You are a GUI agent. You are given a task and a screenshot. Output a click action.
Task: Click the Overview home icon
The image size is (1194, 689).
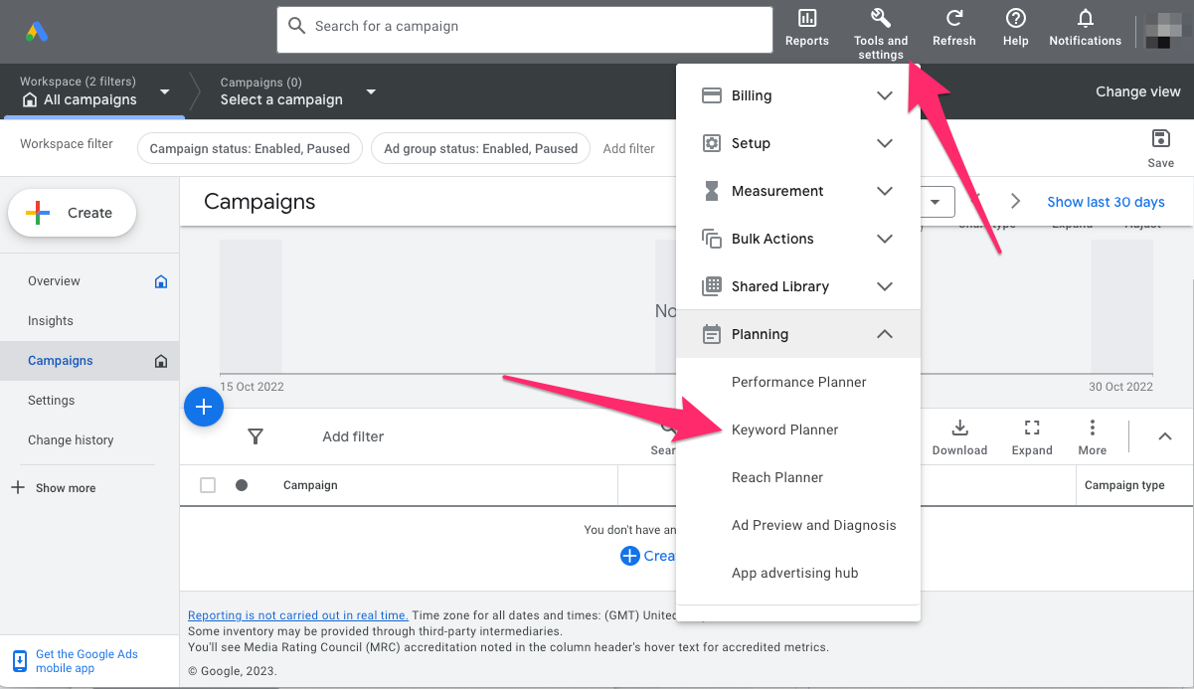pos(161,281)
